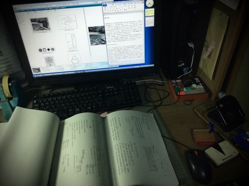Select the family crest symbols image file
This screenshot has width=249, height=186.
[46, 50]
